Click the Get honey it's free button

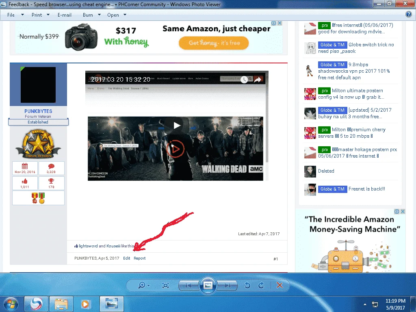pos(214,43)
